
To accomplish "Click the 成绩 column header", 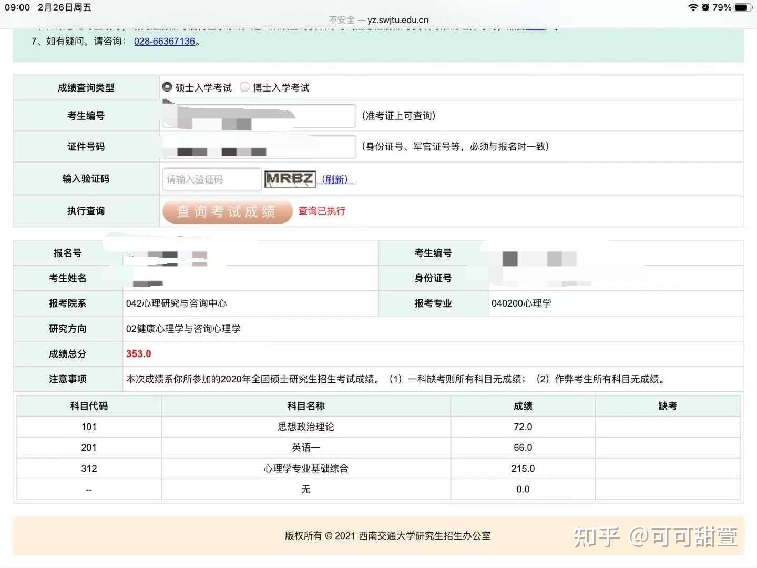I will click(x=523, y=406).
